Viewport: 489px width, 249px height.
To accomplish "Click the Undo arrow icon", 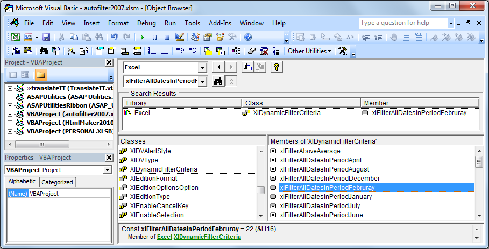I will 115,38.
